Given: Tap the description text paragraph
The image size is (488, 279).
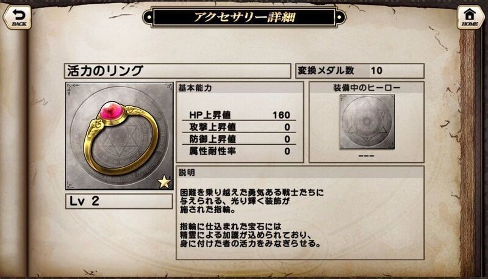Looking at the screenshot, I should [x=252, y=218].
